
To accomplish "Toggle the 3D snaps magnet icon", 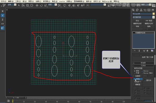I will tap(70, 5).
